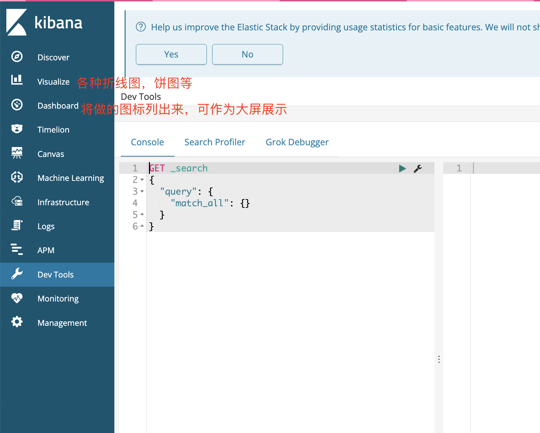Click the Visualize bar chart icon
Viewport: 540px width, 433px height.
click(17, 80)
